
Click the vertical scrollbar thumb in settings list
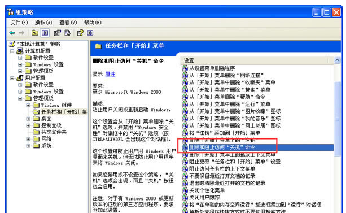[337, 119]
